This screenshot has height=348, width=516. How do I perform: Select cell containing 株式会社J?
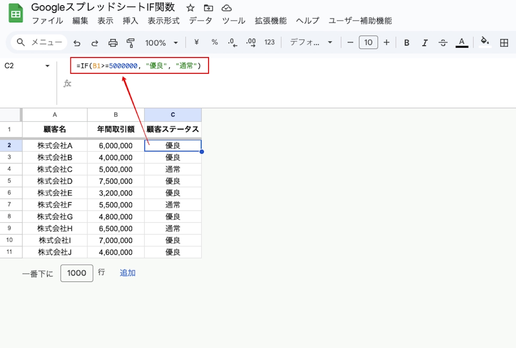pos(55,252)
